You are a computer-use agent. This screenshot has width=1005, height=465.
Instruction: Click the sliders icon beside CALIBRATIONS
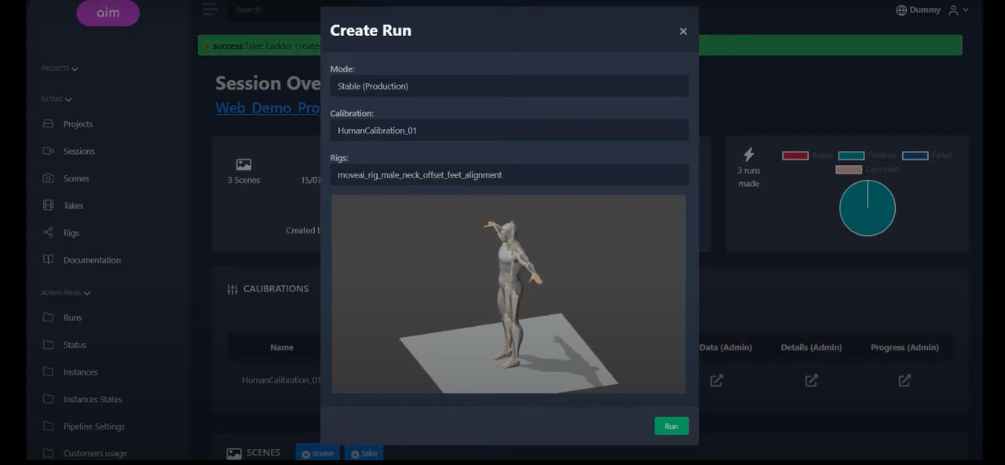[x=232, y=289]
